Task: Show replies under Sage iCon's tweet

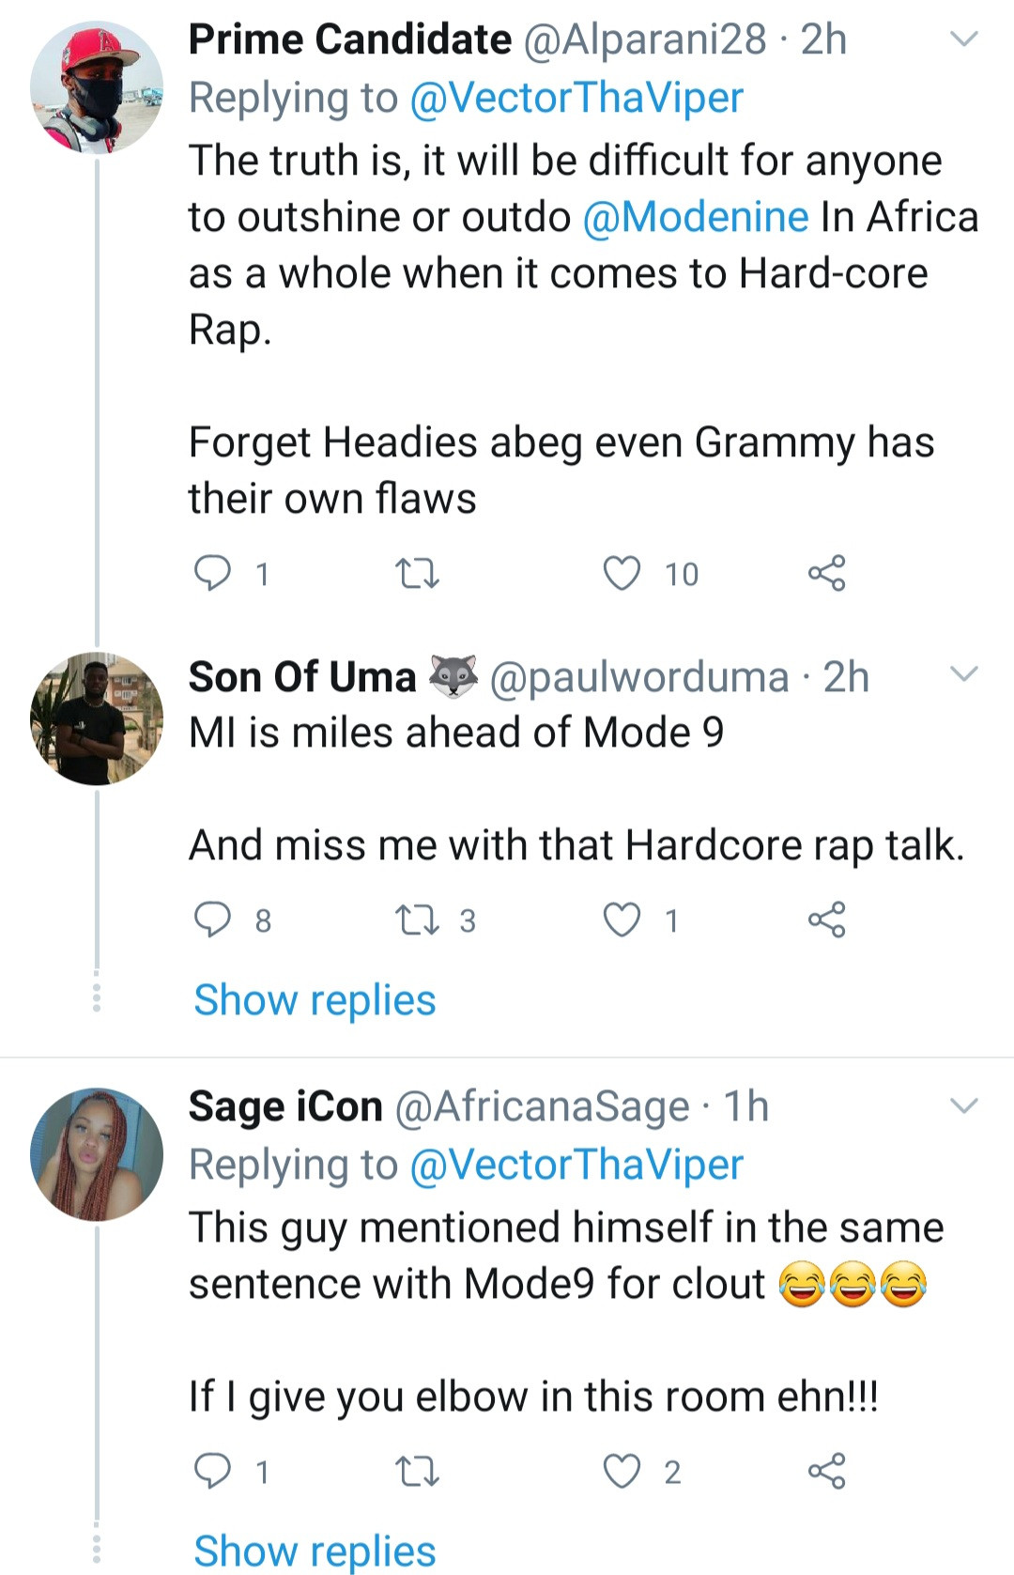Action: pos(315,1550)
